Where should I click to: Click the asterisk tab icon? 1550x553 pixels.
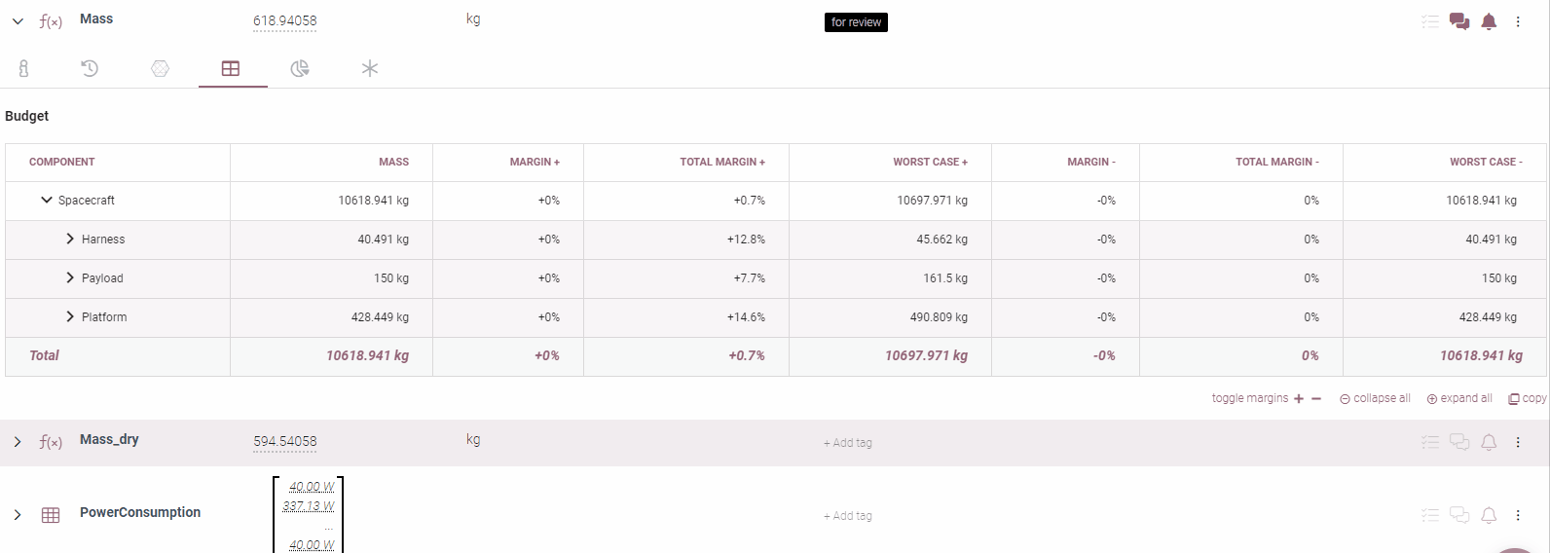370,68
